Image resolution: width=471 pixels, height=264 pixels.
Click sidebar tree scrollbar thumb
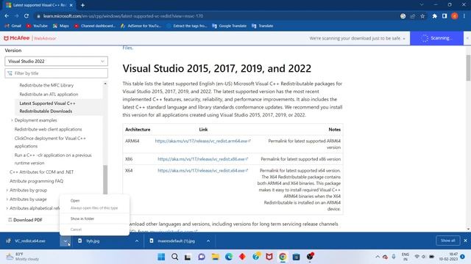point(105,180)
